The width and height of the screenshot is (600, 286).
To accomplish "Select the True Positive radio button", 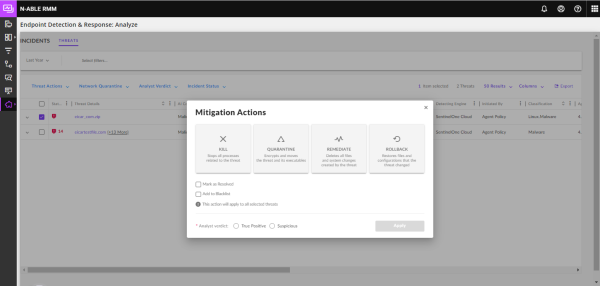I will pyautogui.click(x=236, y=226).
